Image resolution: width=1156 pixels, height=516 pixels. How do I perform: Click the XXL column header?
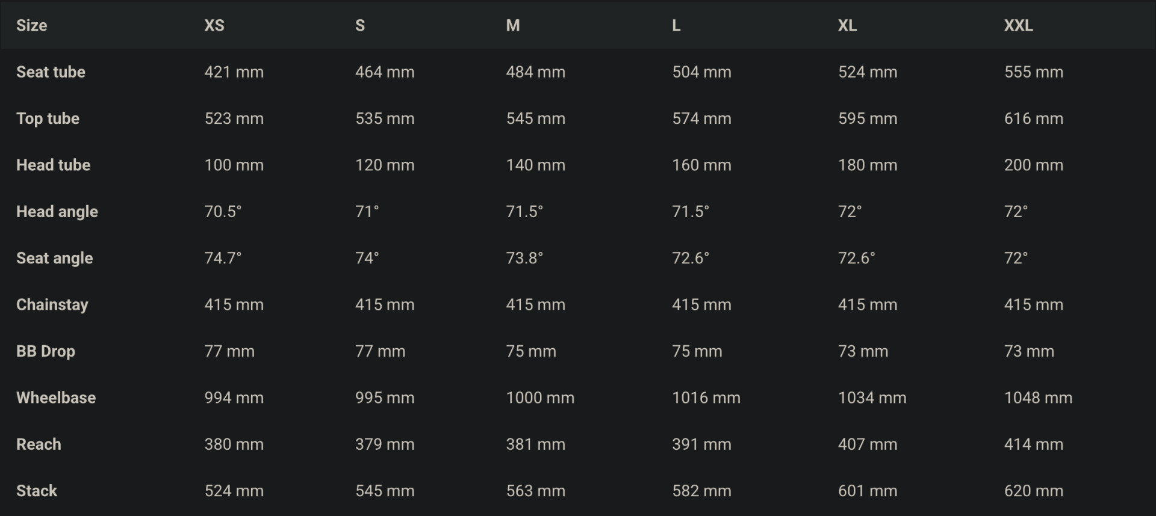point(1018,25)
